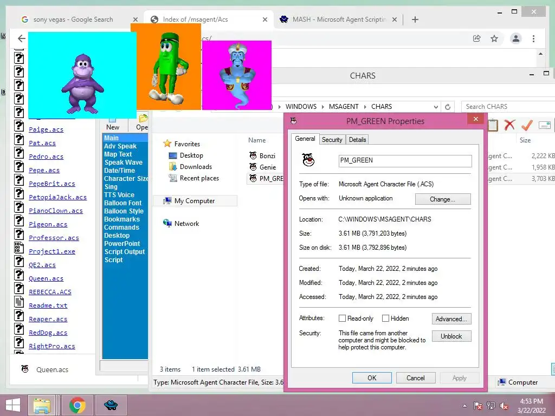This screenshot has height=416, width=555.
Task: Open the PianoClown.acs link
Action: [x=56, y=211]
